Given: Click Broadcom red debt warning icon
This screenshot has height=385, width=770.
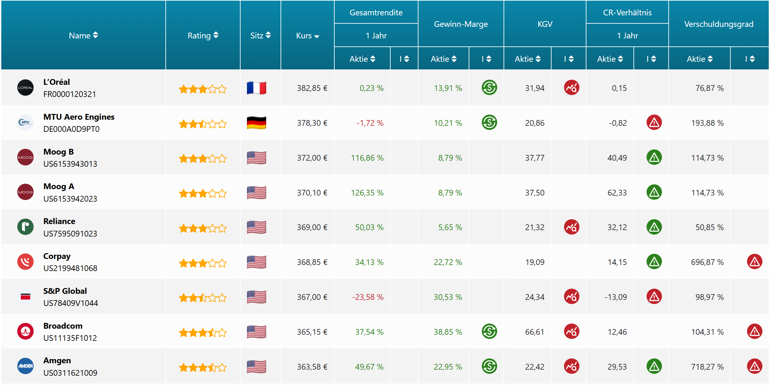Looking at the screenshot, I should (x=754, y=332).
